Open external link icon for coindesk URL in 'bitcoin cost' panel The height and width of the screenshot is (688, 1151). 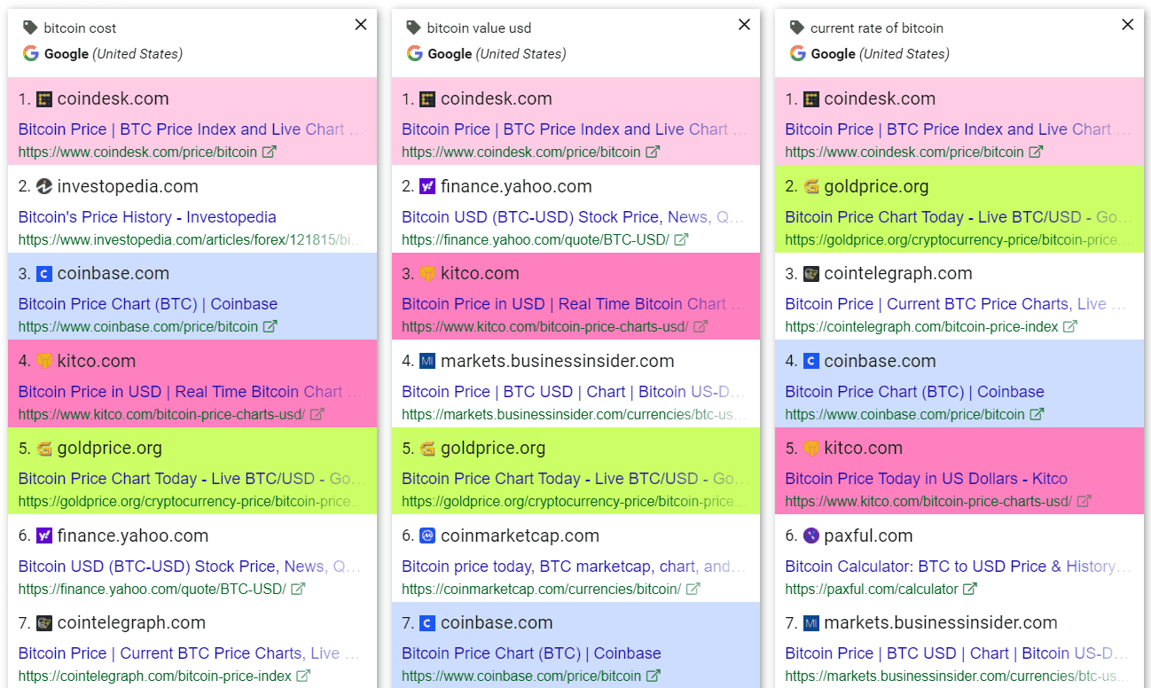click(x=270, y=152)
